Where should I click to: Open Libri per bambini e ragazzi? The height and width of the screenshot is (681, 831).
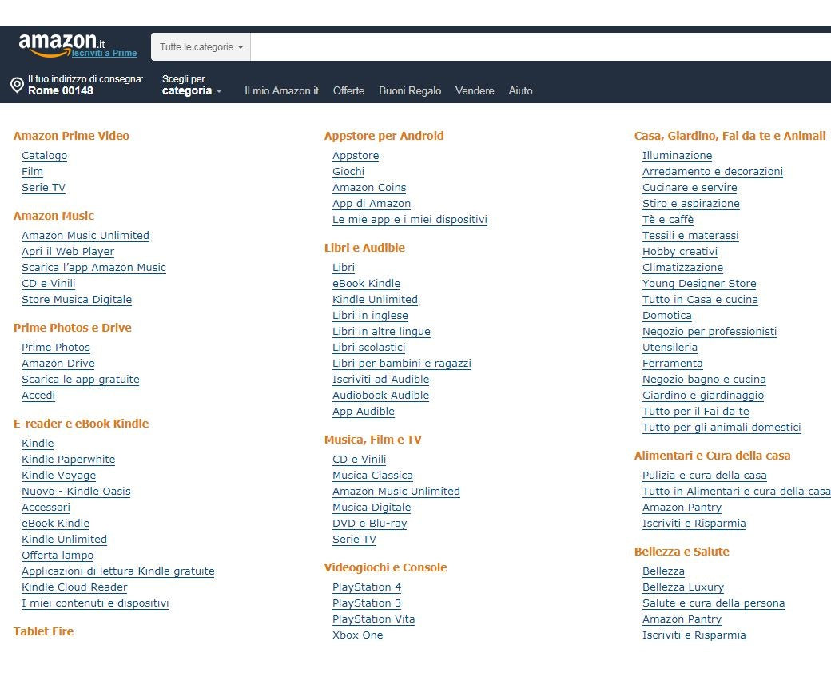[402, 364]
